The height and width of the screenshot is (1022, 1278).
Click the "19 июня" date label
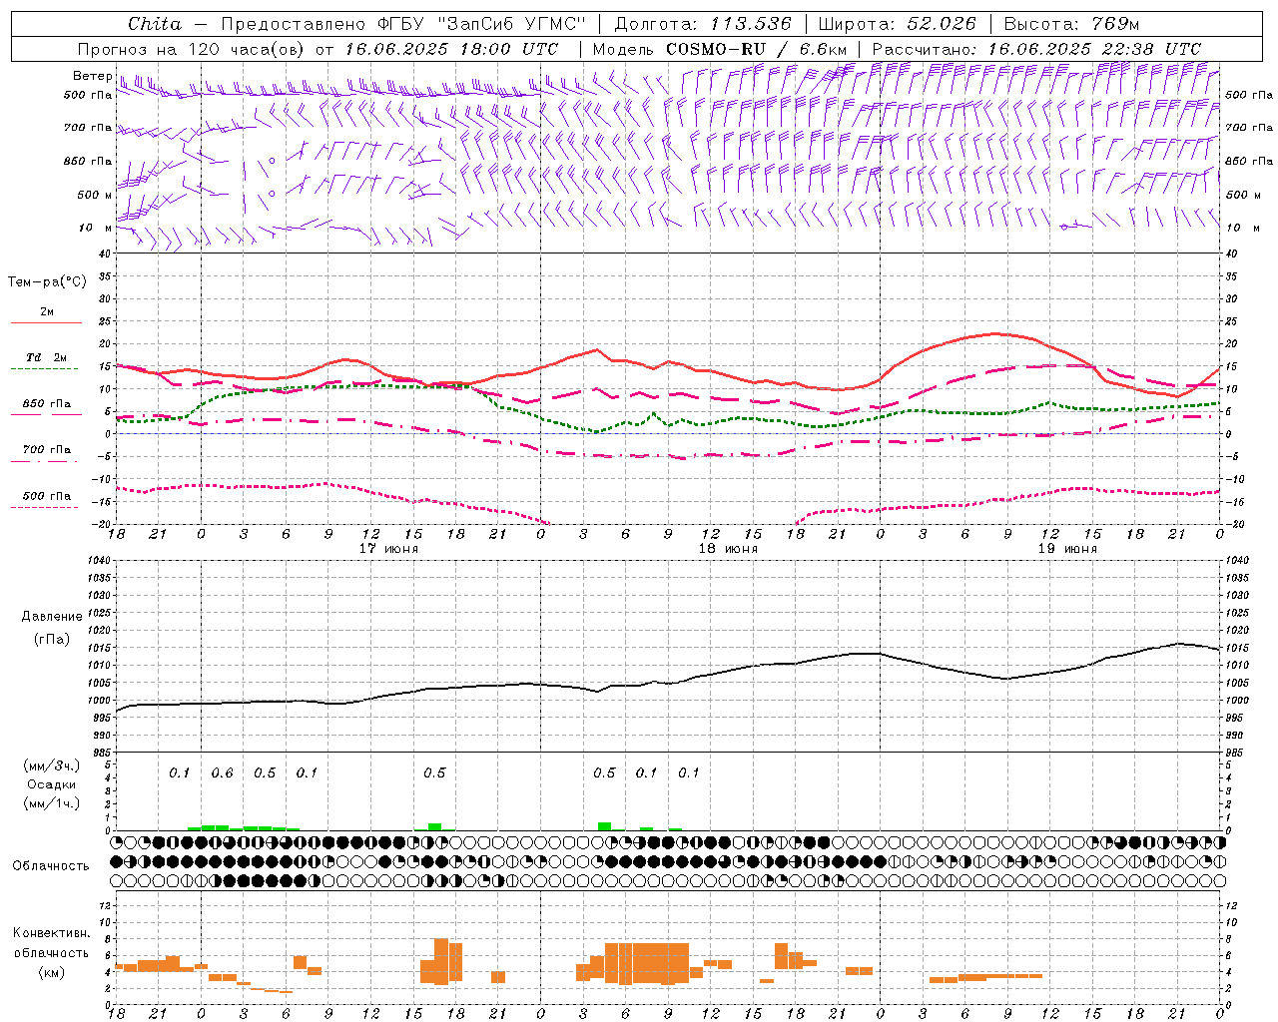coord(1068,549)
